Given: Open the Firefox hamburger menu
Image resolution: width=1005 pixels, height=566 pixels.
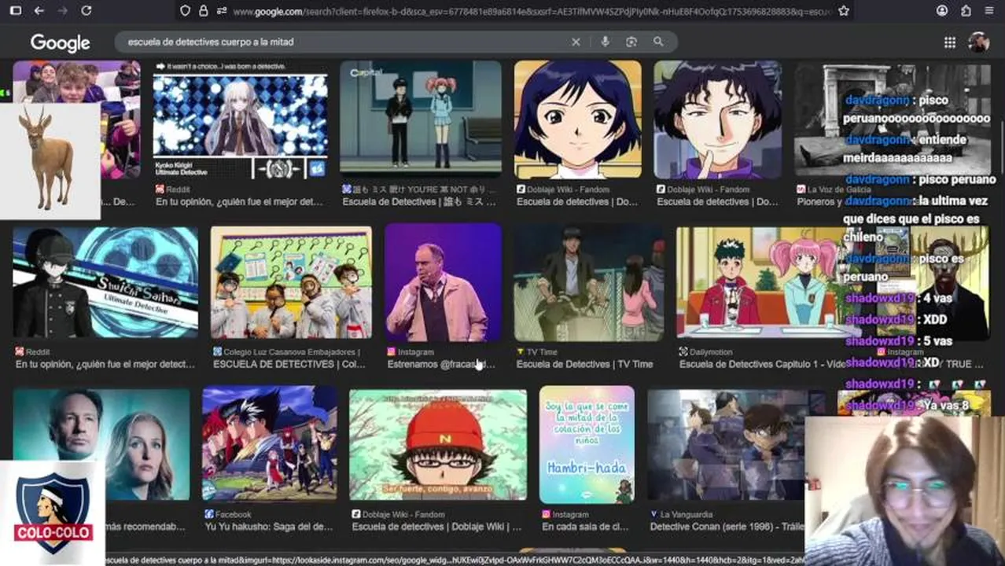Looking at the screenshot, I should 988,11.
